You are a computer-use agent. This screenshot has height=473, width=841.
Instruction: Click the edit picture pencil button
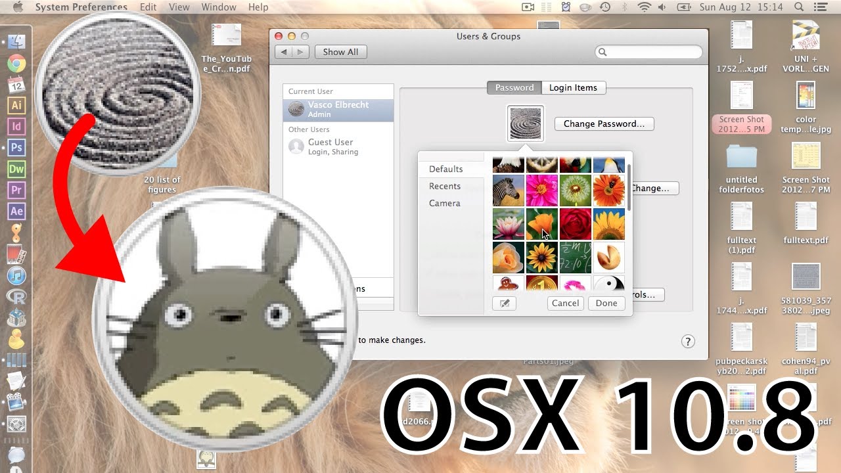[504, 303]
